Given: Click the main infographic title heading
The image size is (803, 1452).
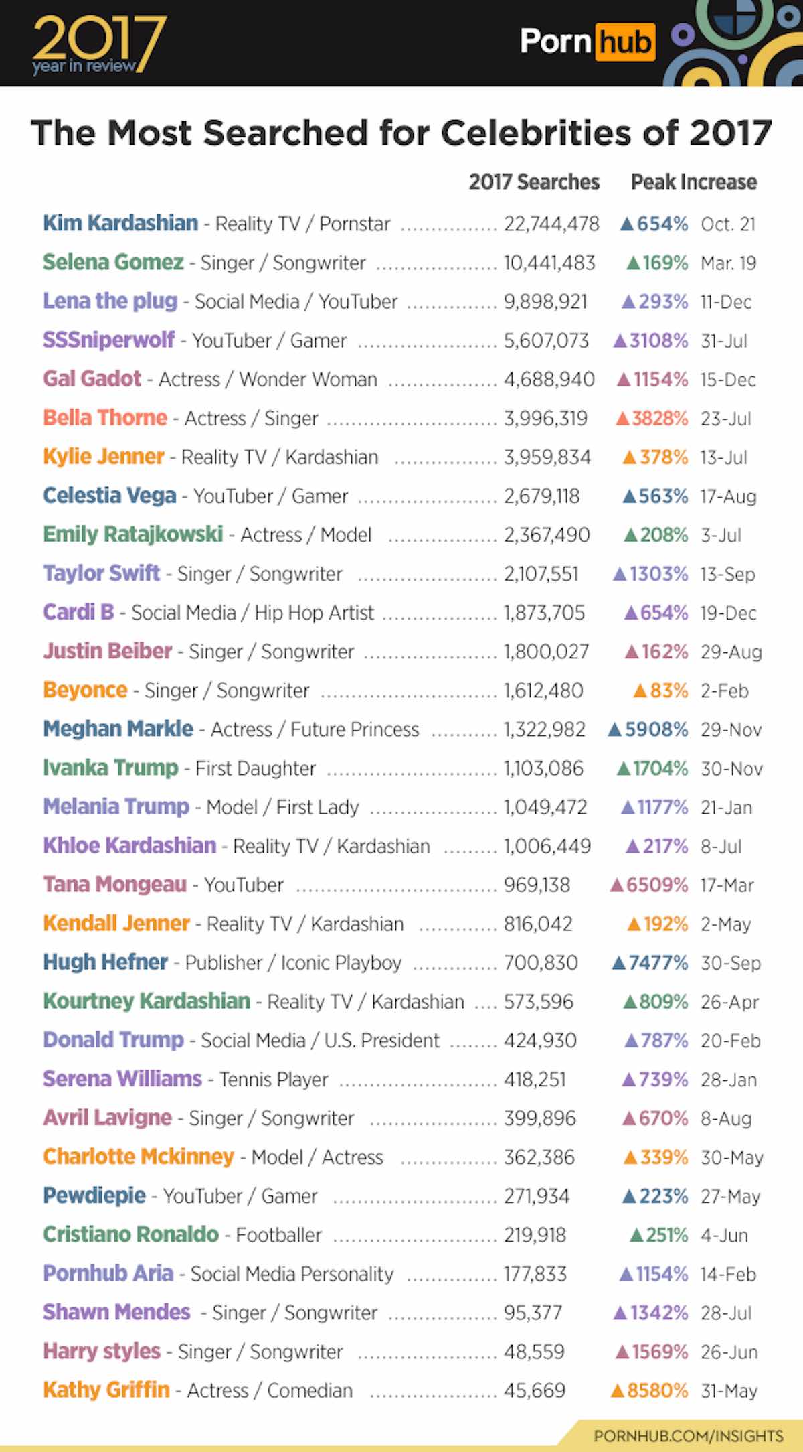Looking at the screenshot, I should [401, 132].
